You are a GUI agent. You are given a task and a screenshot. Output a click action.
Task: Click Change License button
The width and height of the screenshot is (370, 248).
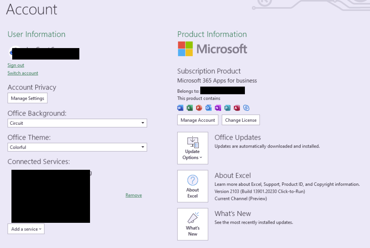click(241, 120)
